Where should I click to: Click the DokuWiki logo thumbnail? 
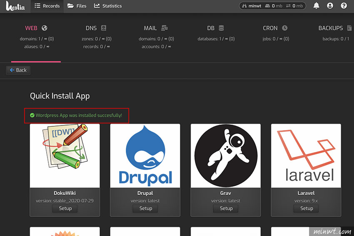(65, 156)
